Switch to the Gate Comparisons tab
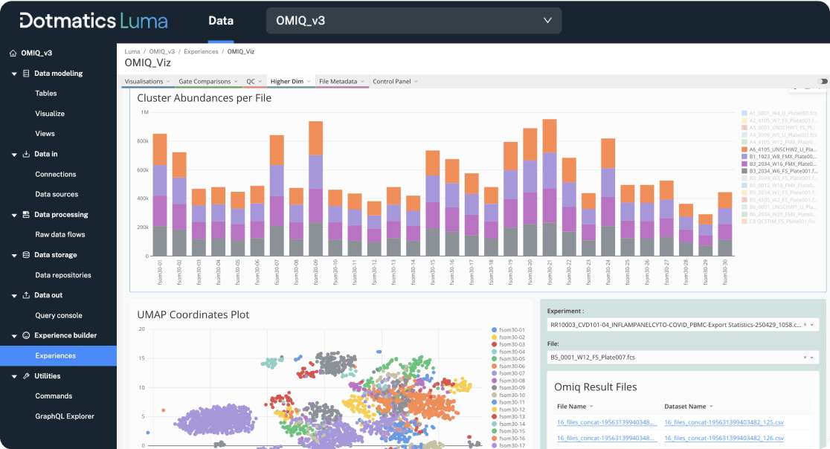Screen dimensions: 830x449 (x=205, y=81)
